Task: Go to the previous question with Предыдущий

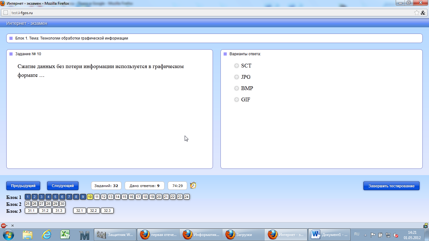Action: point(23,186)
